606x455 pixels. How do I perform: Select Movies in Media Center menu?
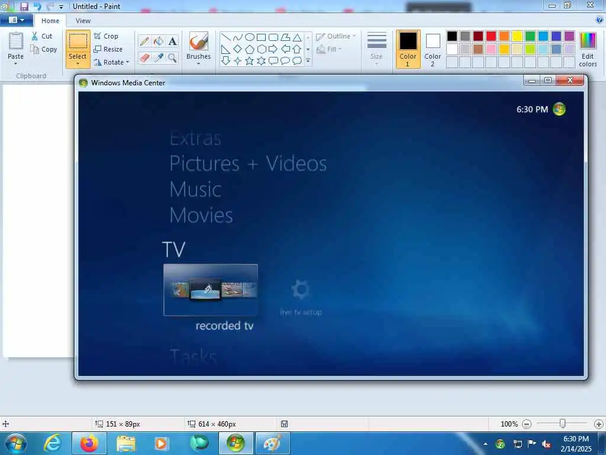[x=201, y=215]
